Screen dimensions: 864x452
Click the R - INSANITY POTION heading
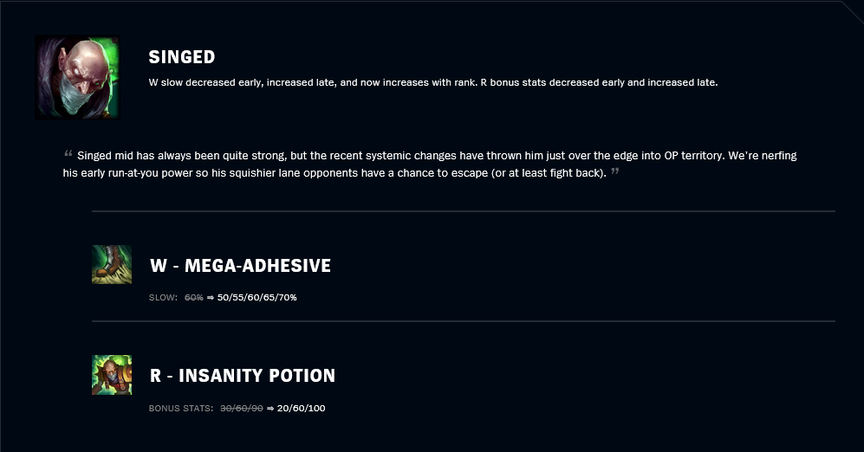click(243, 376)
